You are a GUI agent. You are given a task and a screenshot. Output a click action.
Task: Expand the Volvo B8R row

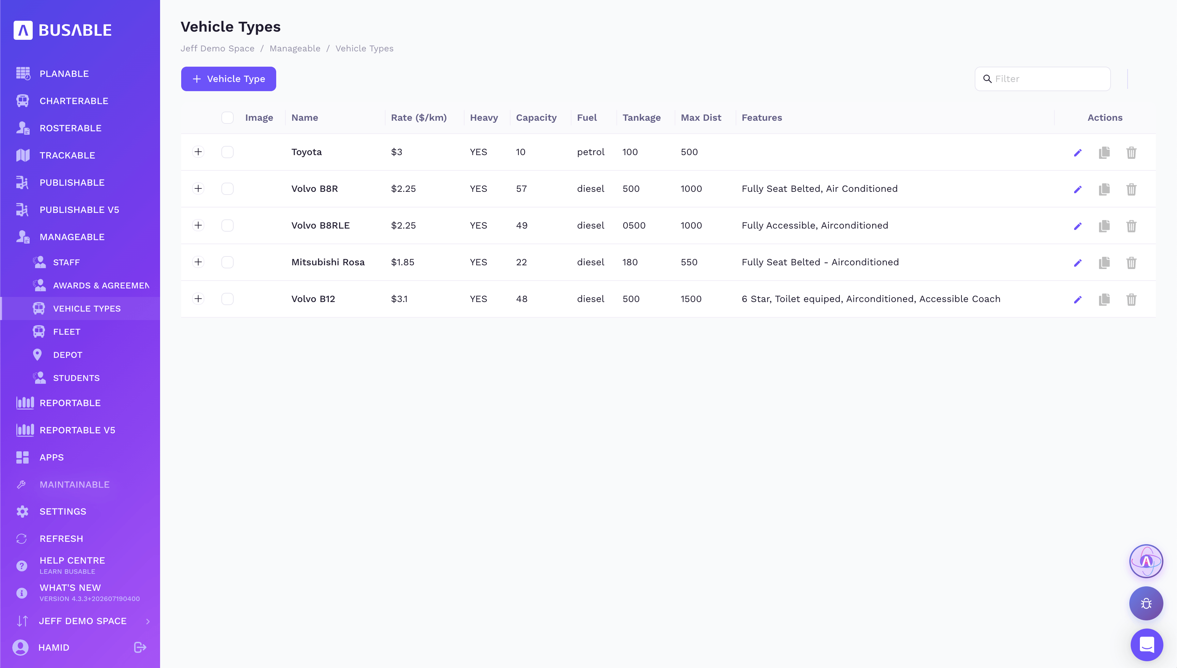tap(198, 188)
